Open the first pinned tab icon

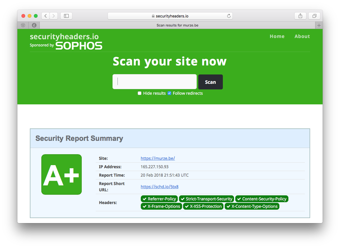click(x=23, y=25)
